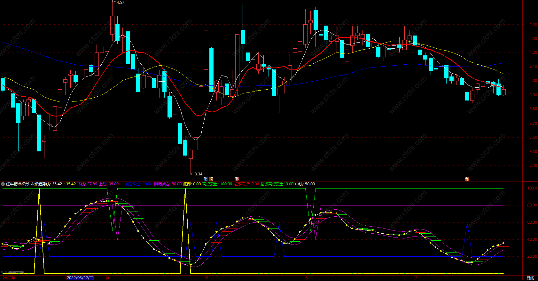Click the 4.00 price axis label

tap(533, 81)
